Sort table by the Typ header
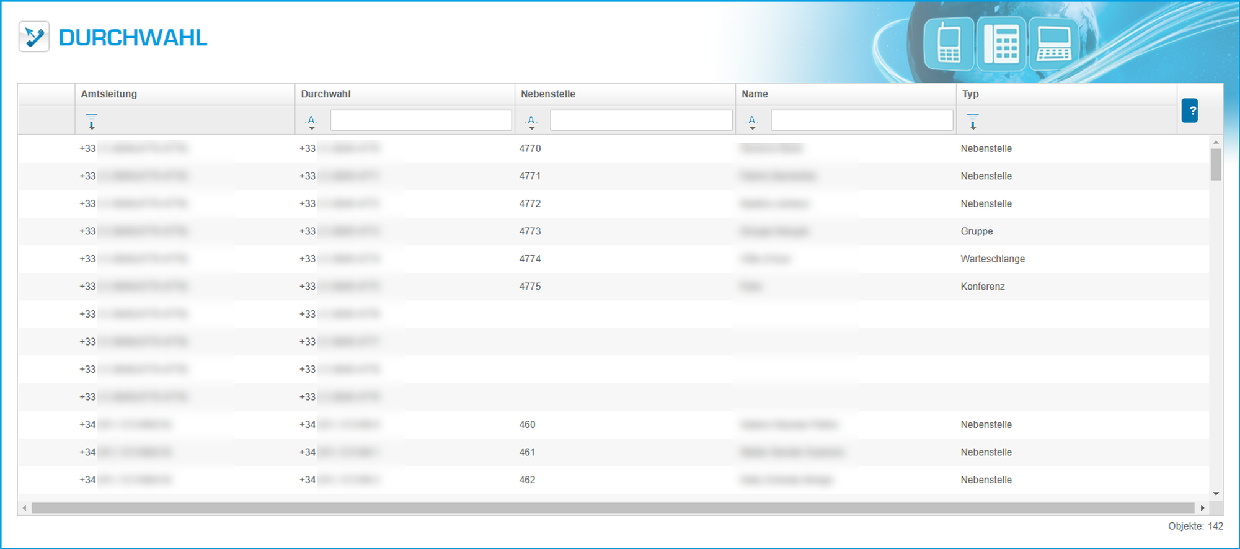The height and width of the screenshot is (549, 1240). (970, 94)
